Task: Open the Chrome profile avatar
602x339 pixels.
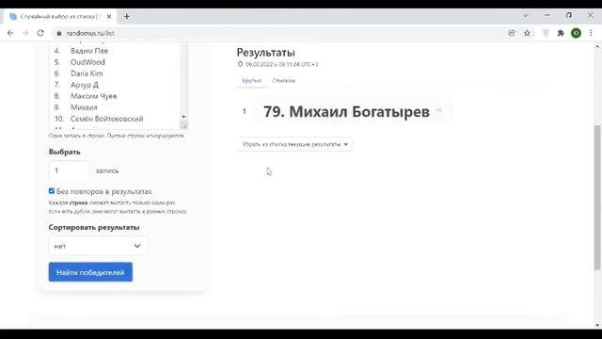Action: tap(576, 34)
